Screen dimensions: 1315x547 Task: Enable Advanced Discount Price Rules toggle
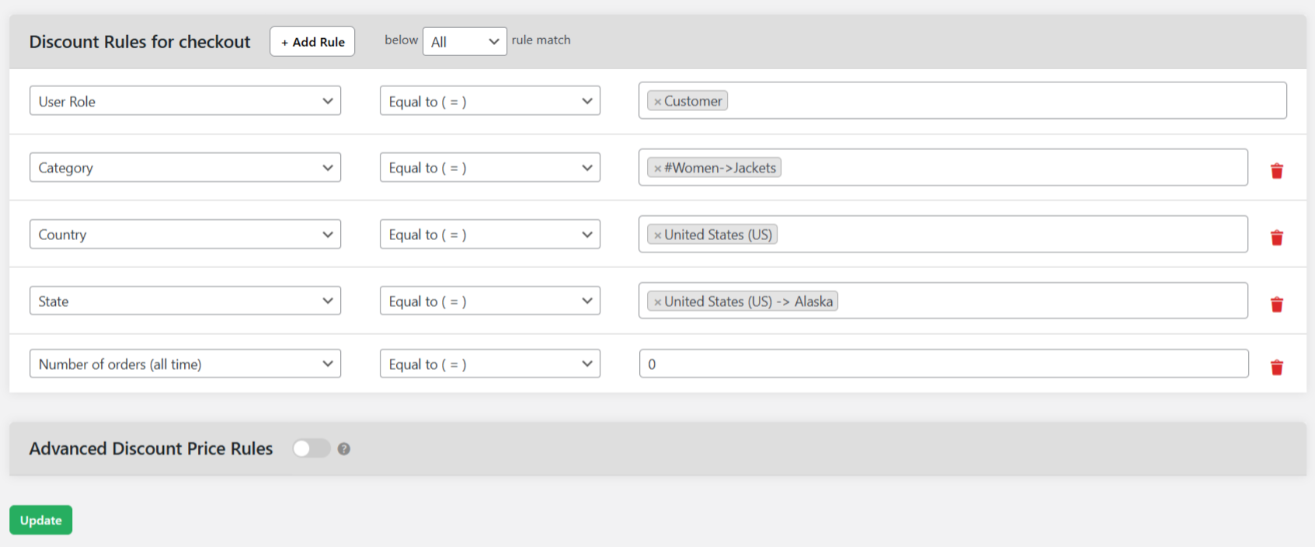click(311, 449)
